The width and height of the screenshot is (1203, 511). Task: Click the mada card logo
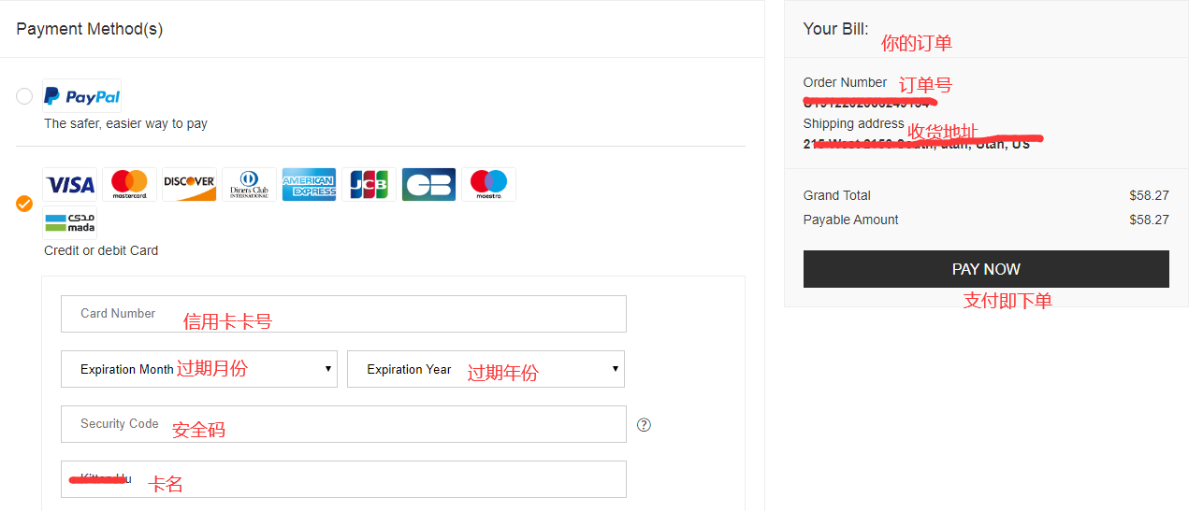point(69,222)
